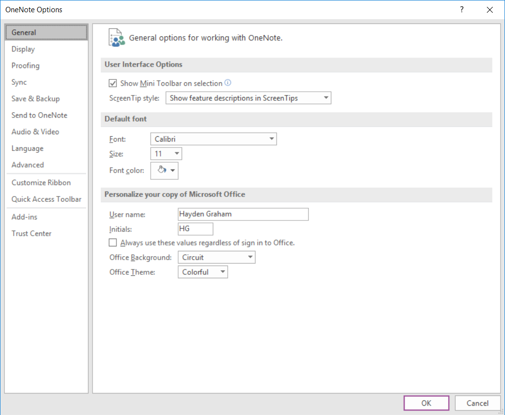Open the Font dropdown showing Calibri
Screen dimensions: 505x415
point(213,139)
